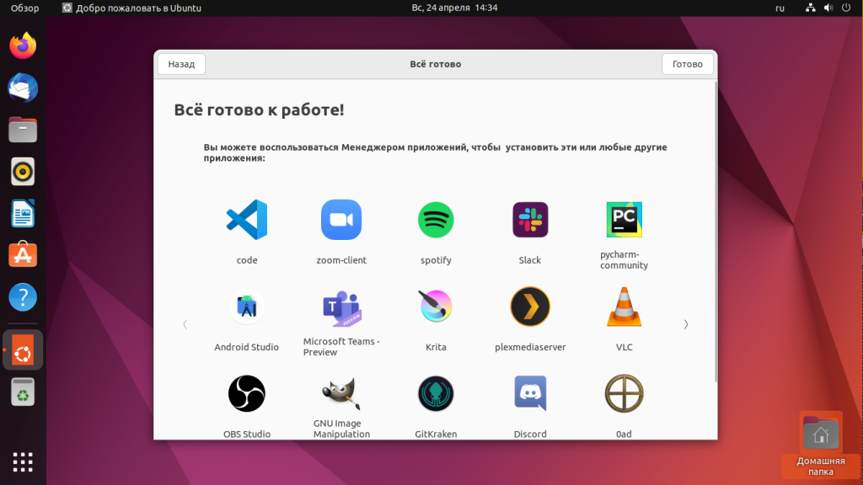Image resolution: width=863 pixels, height=485 pixels.
Task: Open the ru keyboard layout indicator
Action: click(x=780, y=8)
